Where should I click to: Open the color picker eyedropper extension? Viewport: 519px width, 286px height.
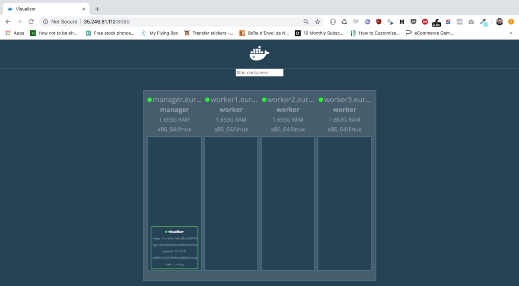484,22
